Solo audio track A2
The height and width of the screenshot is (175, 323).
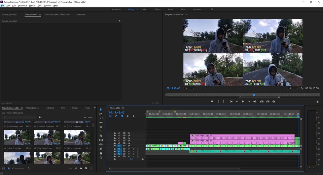133,151
